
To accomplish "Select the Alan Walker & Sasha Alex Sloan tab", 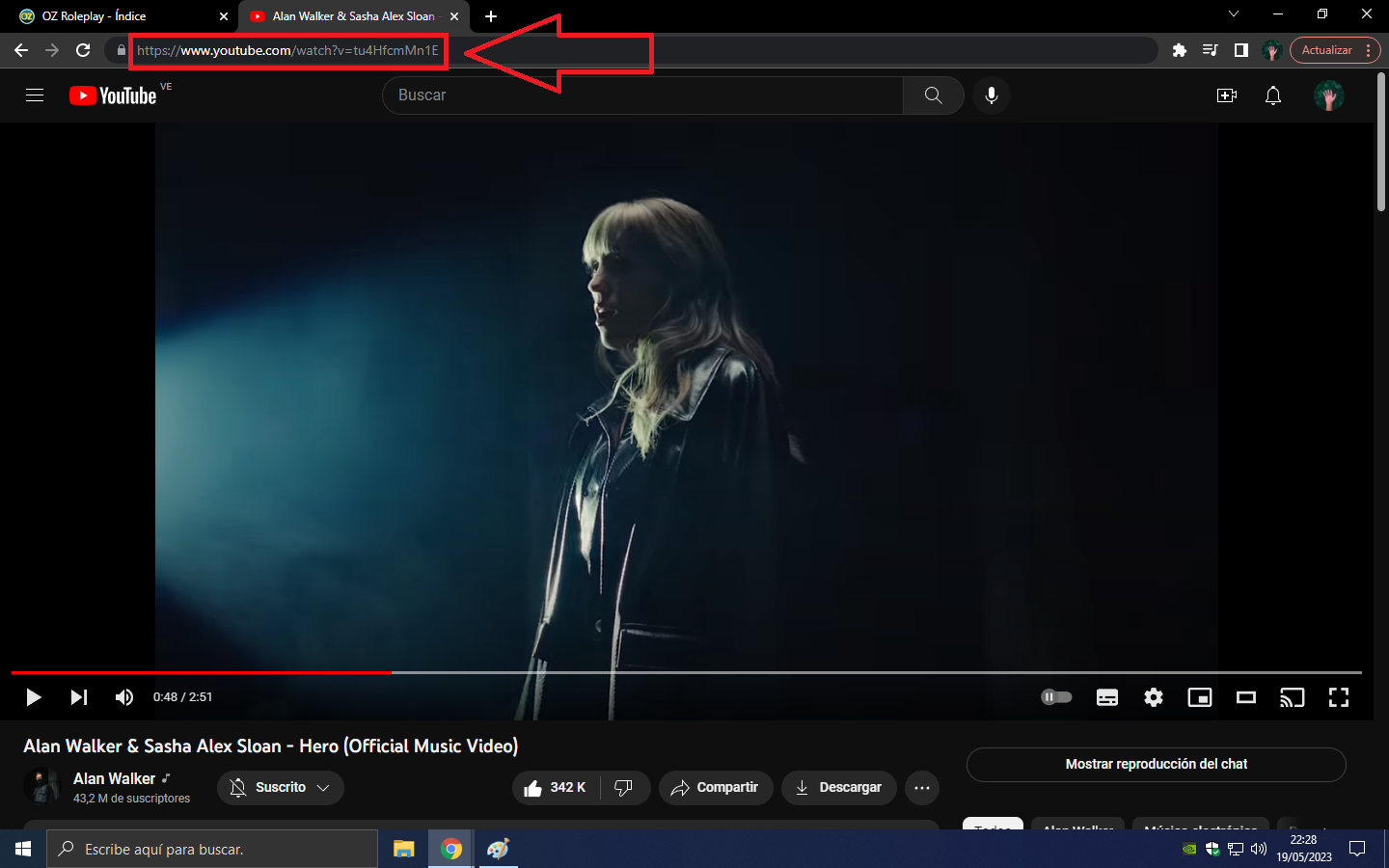I will [x=353, y=16].
